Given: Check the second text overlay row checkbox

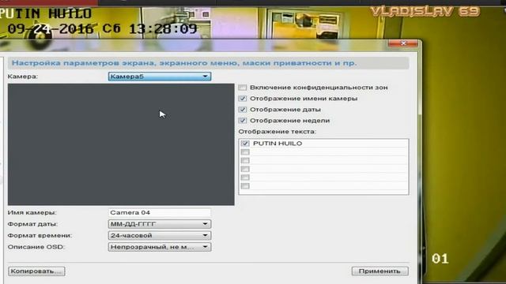Looking at the screenshot, I should 245,152.
